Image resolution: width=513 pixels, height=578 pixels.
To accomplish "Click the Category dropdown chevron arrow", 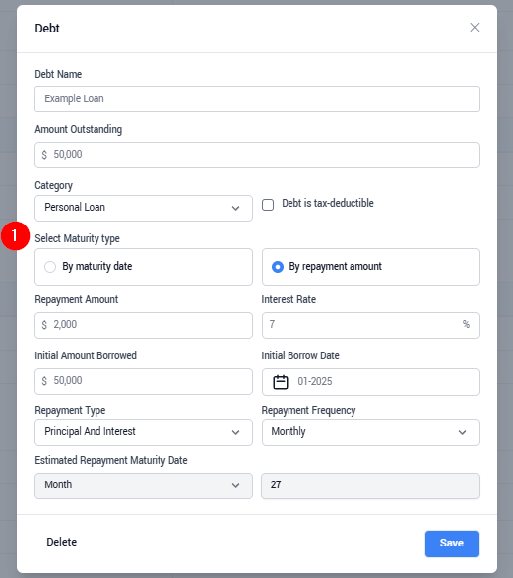I will pos(236,209).
